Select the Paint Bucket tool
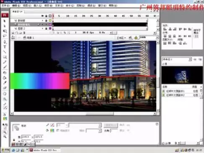 (x=5, y=78)
